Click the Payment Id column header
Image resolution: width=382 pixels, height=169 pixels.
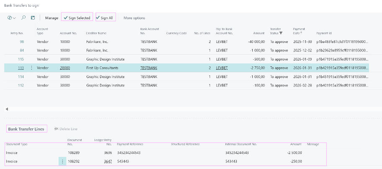(324, 33)
